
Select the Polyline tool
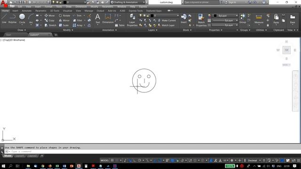click(12, 19)
